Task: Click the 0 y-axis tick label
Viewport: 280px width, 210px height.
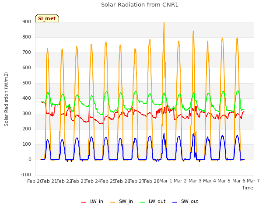Action: click(30, 159)
